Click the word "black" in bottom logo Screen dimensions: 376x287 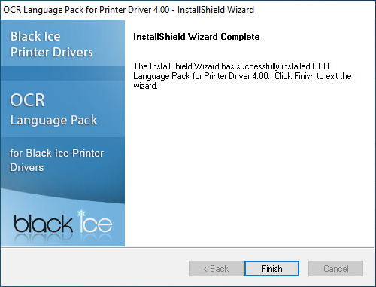(43, 224)
